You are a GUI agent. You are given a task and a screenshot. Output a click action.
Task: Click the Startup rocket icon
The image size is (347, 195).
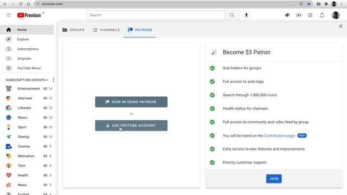click(9, 136)
